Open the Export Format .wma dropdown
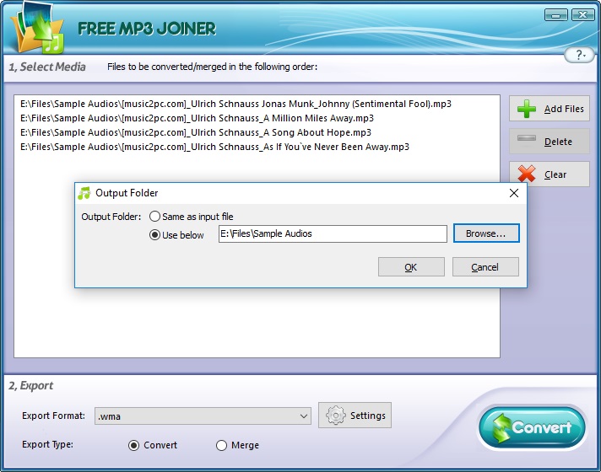This screenshot has height=472, width=601. 203,416
